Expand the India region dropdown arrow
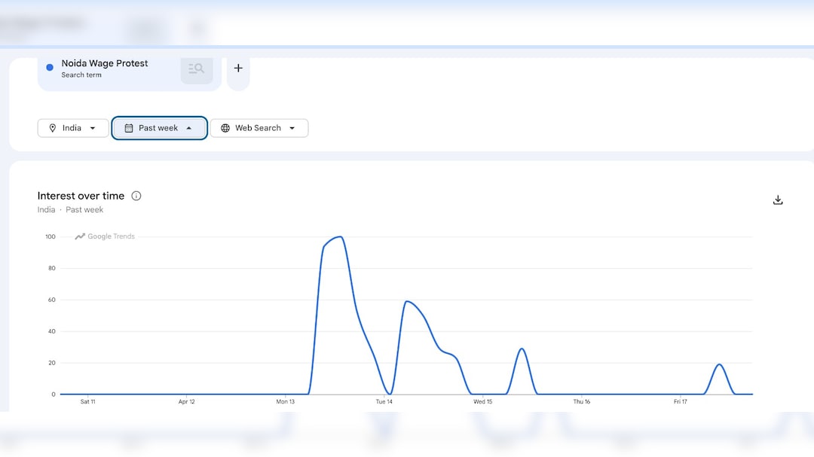The image size is (814, 457). (93, 128)
